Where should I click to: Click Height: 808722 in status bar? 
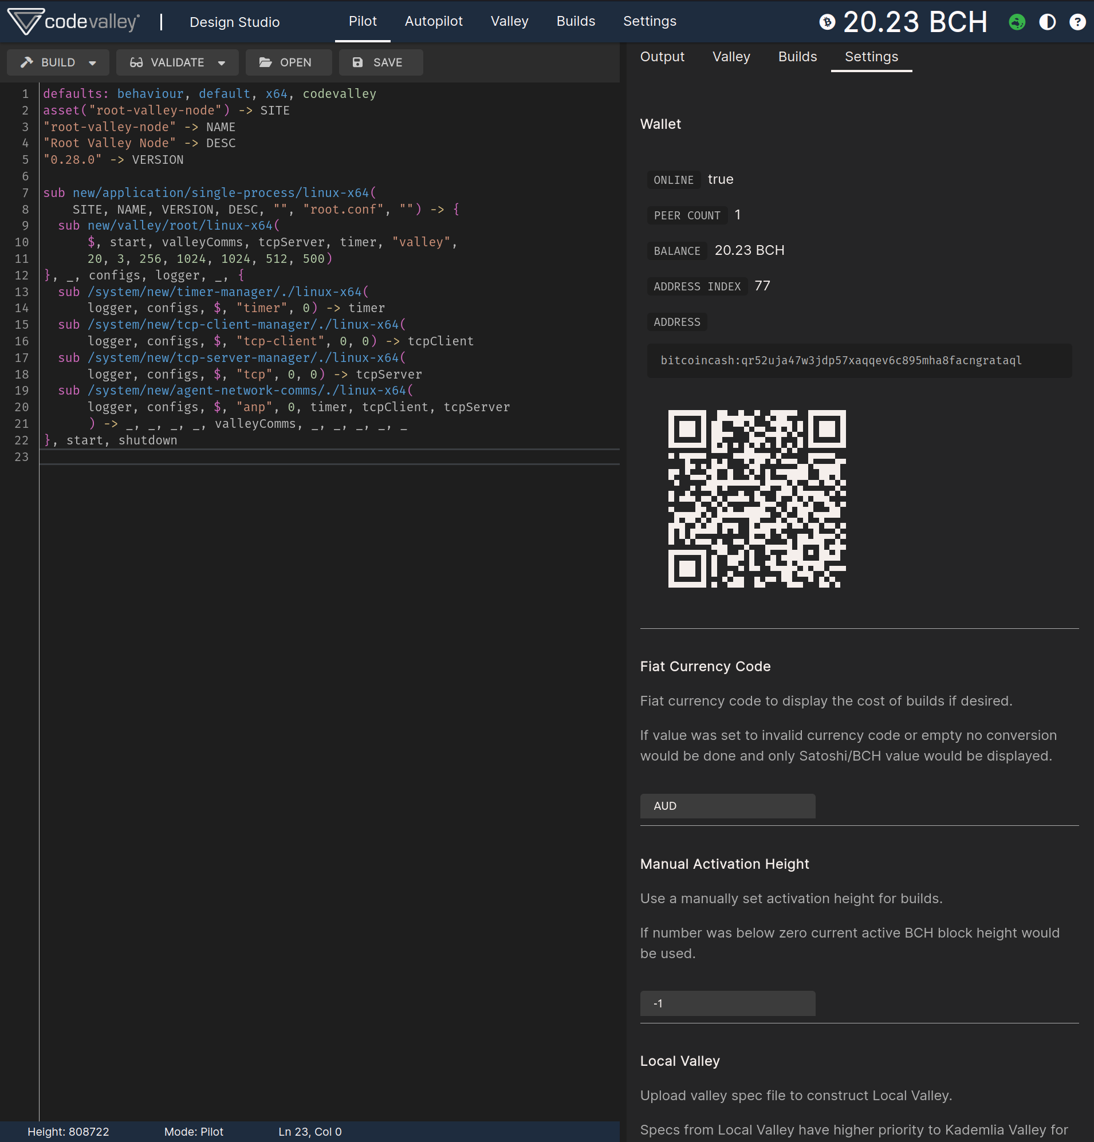coord(68,1132)
